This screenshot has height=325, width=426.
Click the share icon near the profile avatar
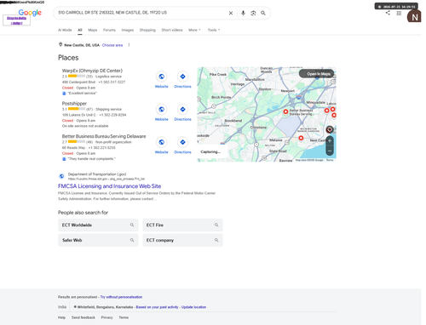[388, 13]
